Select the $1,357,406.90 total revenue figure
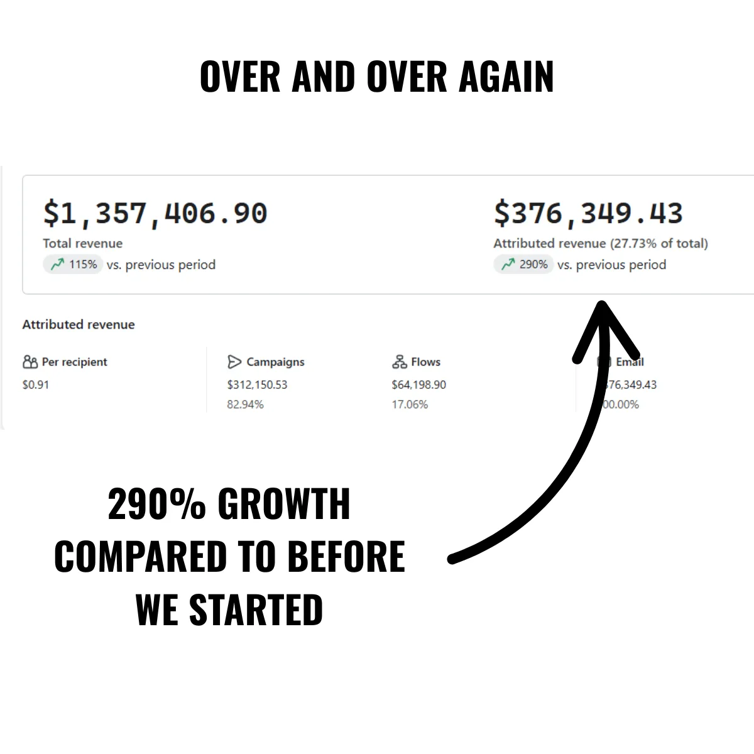The height and width of the screenshot is (754, 754). pyautogui.click(x=155, y=214)
